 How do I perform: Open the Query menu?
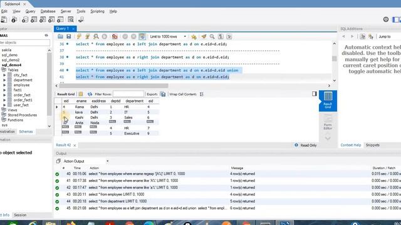pyautogui.click(x=30, y=11)
